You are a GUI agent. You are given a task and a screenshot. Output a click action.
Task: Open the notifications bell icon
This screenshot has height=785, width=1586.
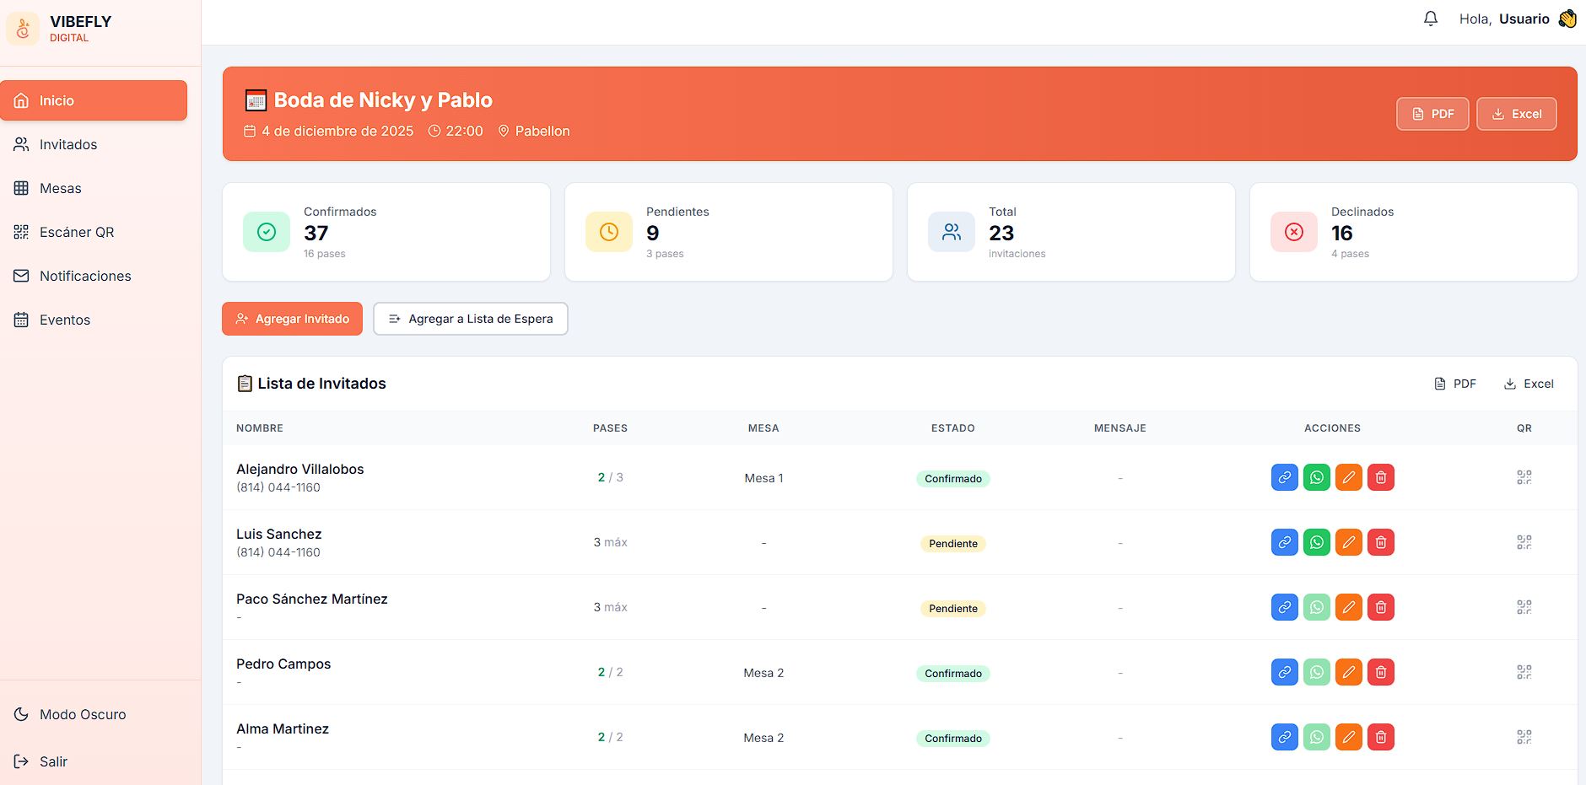tap(1430, 18)
